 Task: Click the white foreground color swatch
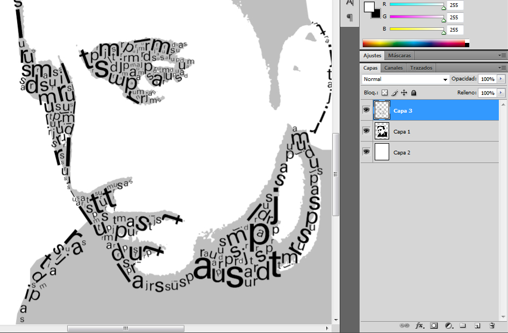click(368, 6)
